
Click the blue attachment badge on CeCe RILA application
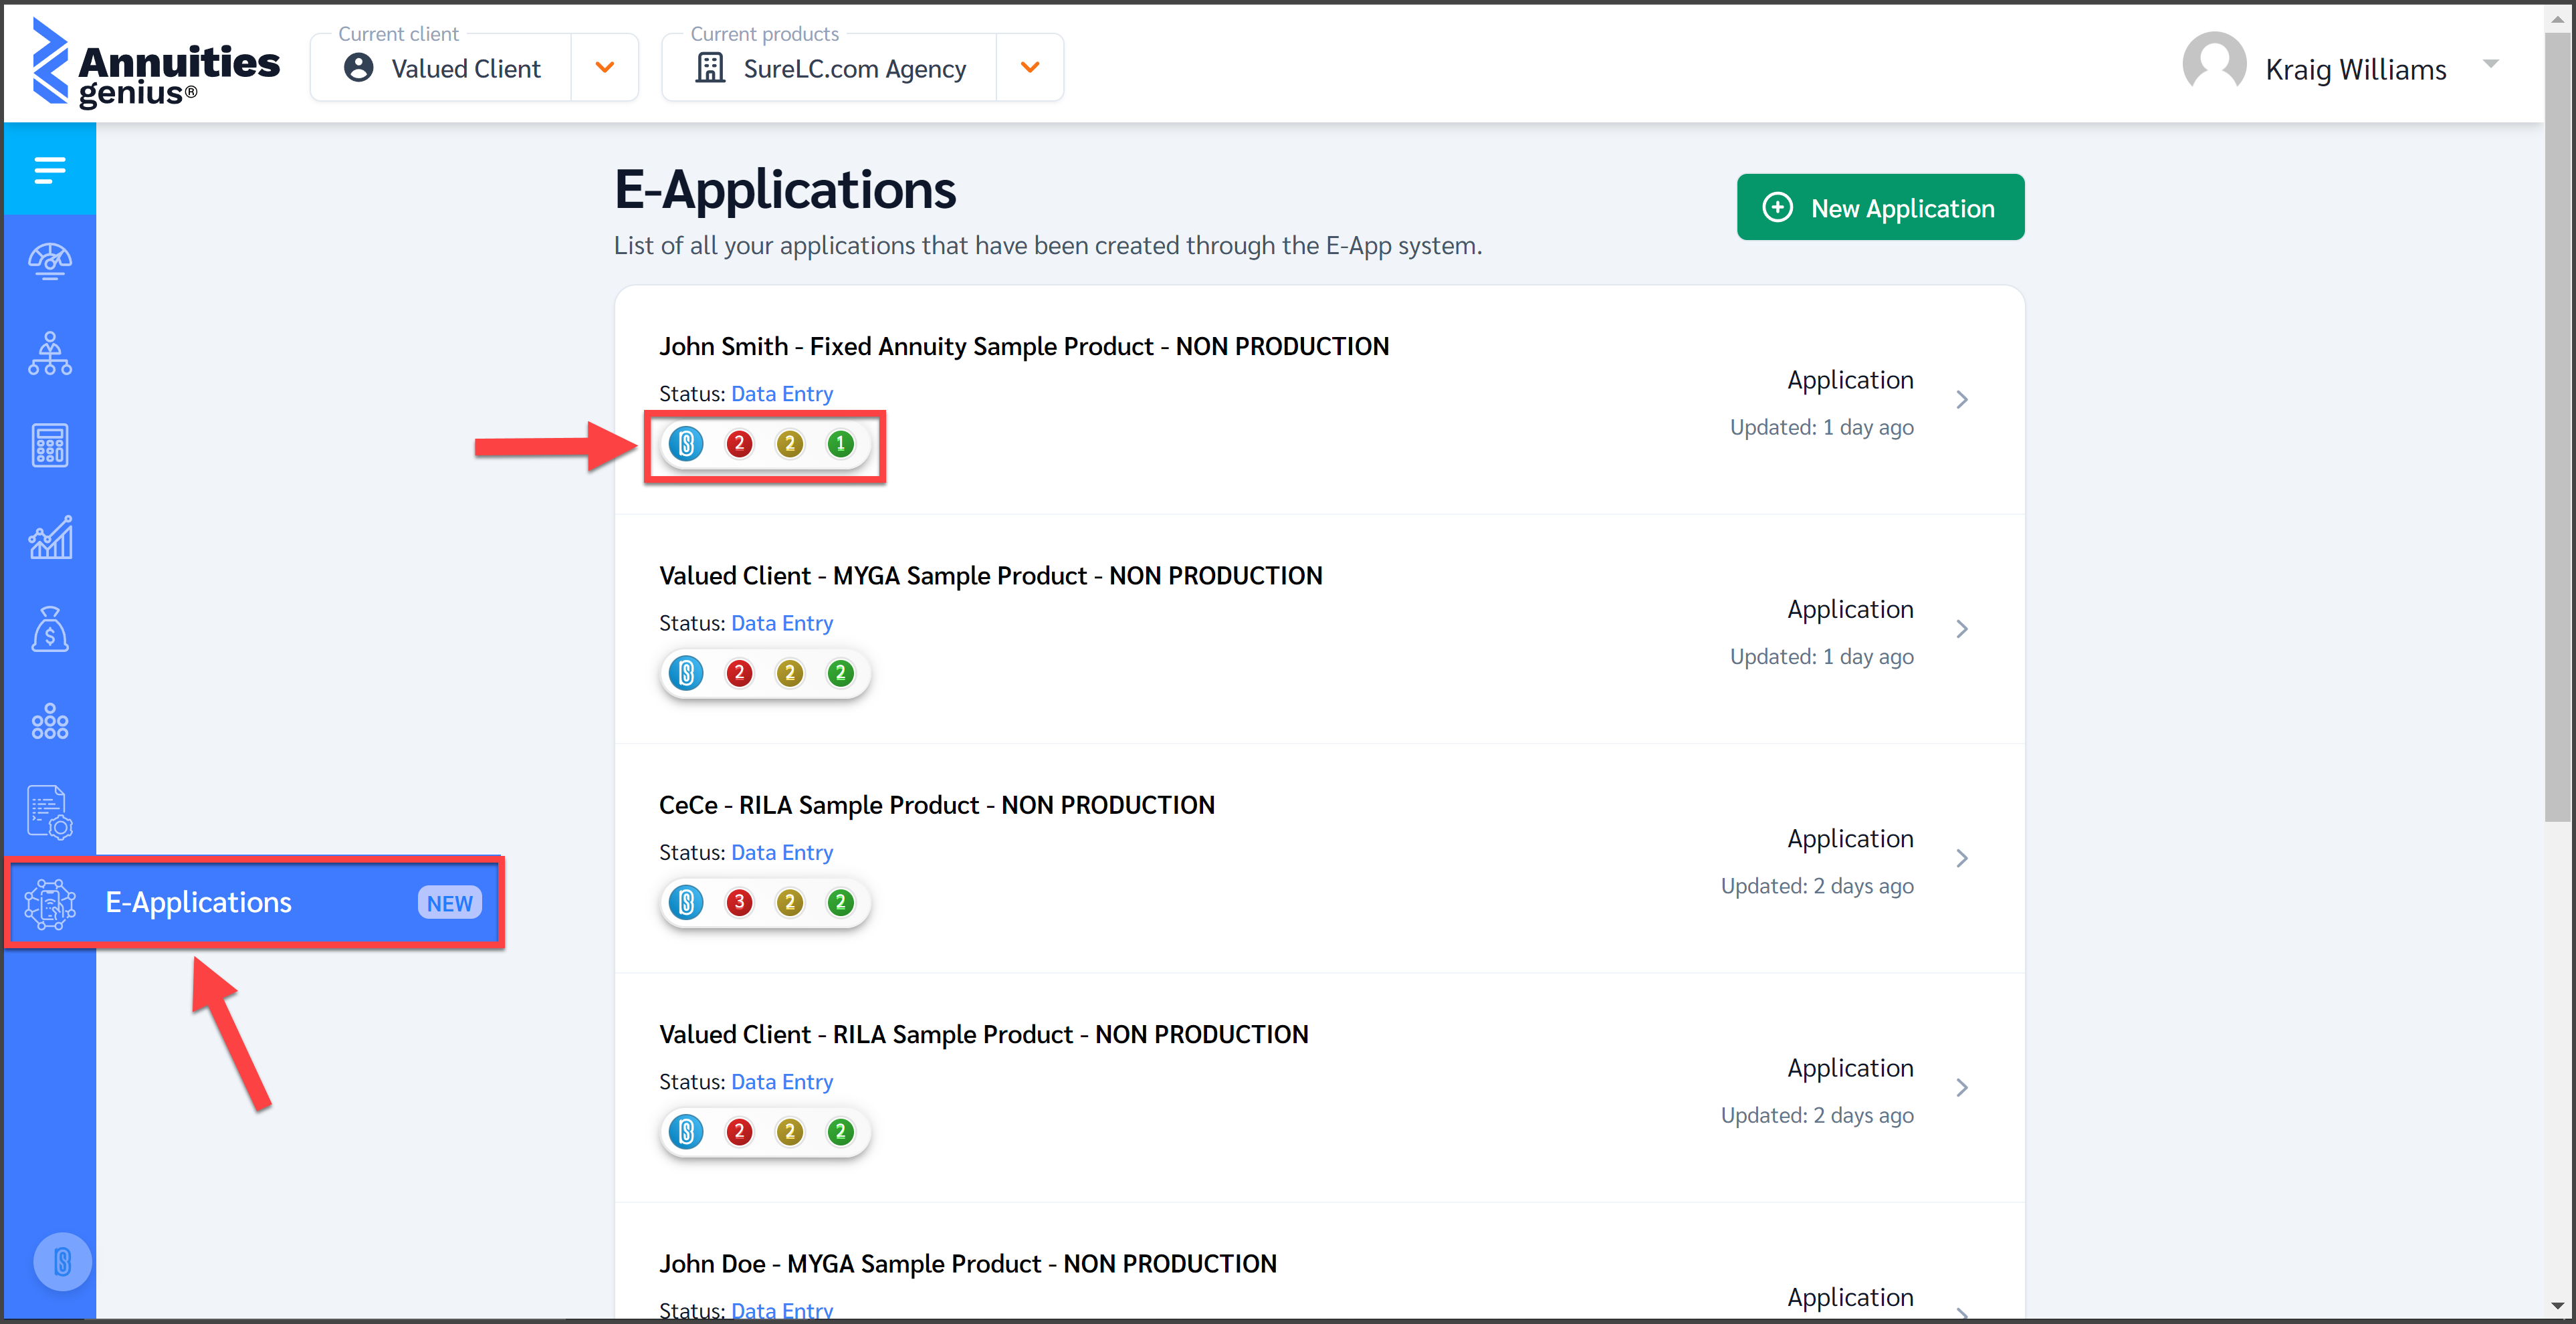coord(686,902)
